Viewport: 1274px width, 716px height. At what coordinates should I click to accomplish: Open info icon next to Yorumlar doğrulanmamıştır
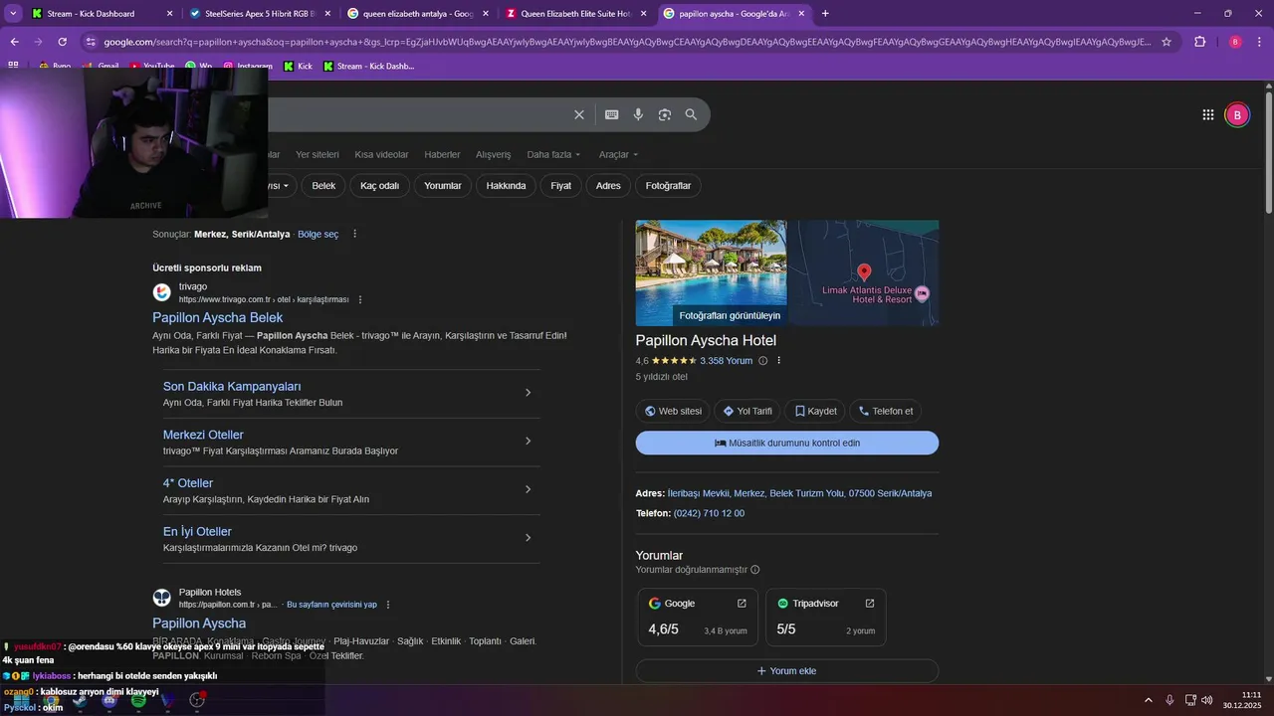pos(755,570)
